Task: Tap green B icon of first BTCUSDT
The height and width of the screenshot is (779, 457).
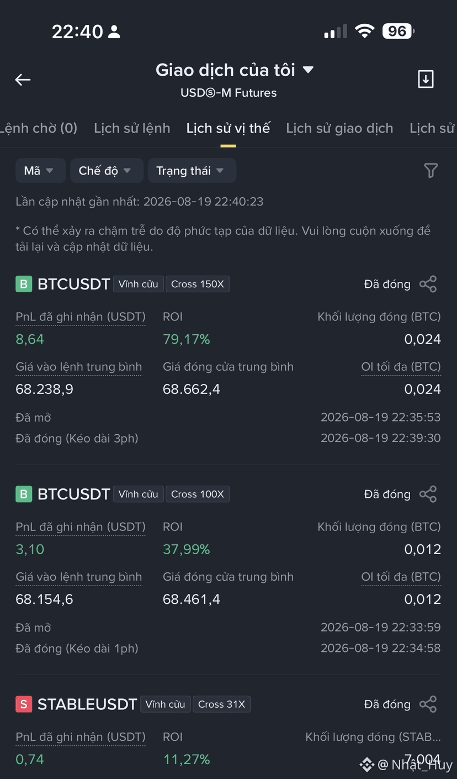Action: tap(24, 284)
